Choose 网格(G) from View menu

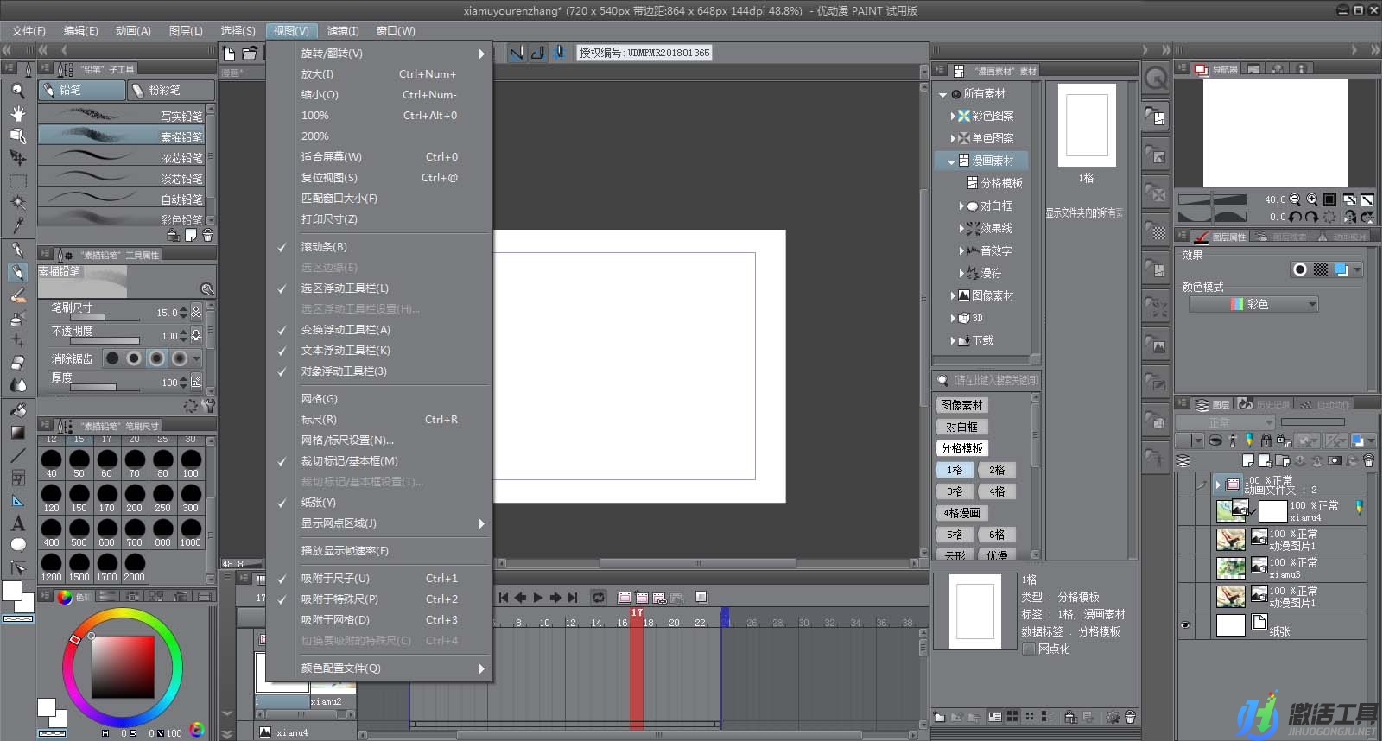click(x=380, y=399)
